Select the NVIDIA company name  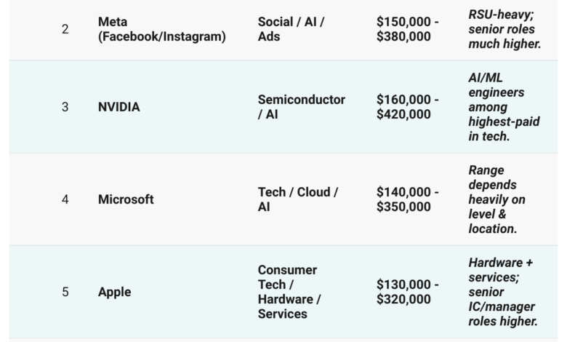tap(119, 107)
